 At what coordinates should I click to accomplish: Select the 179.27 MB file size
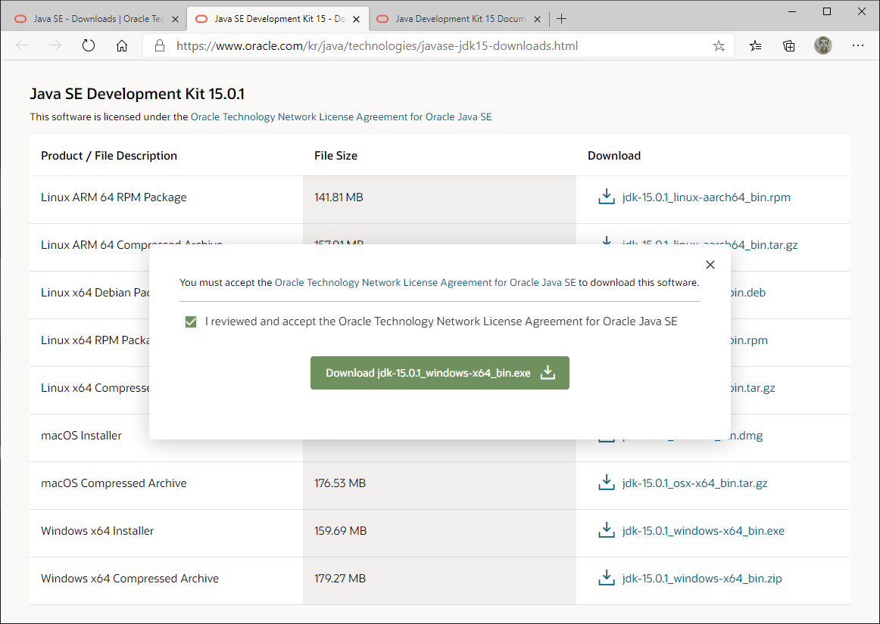tap(339, 578)
